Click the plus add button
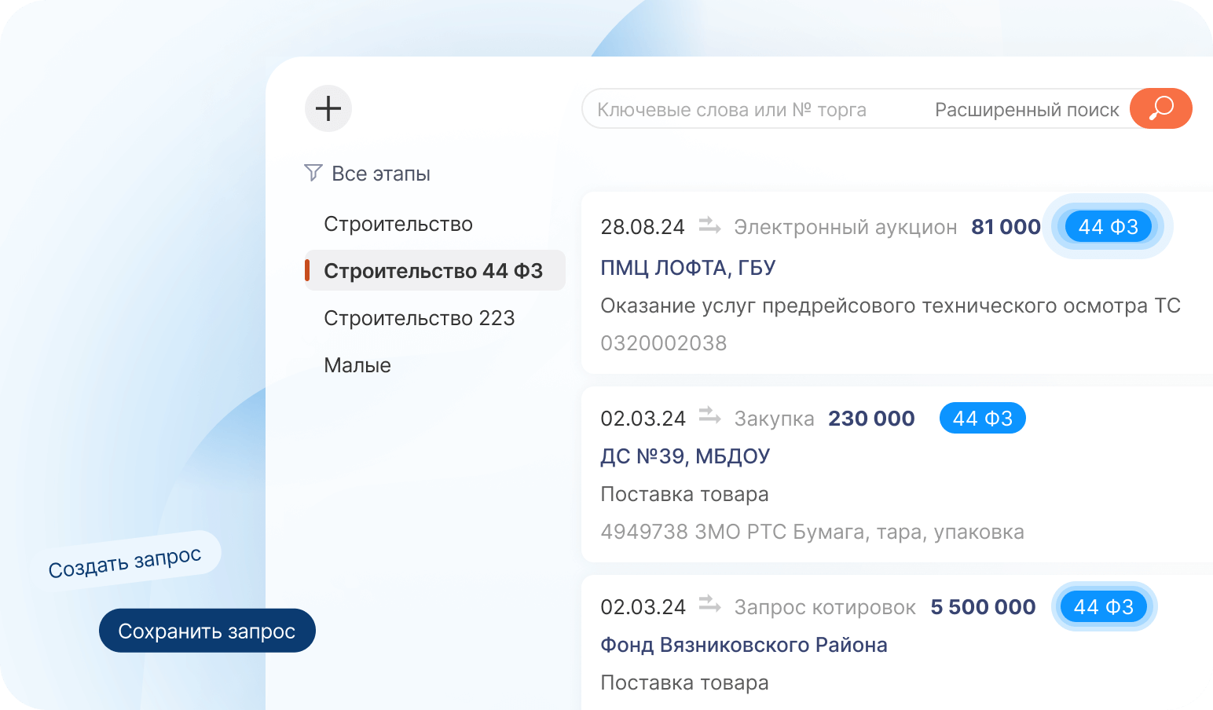 tap(328, 108)
